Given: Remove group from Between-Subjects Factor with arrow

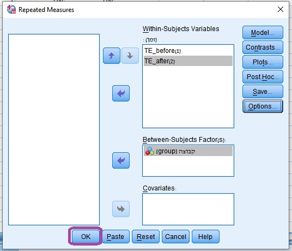Looking at the screenshot, I should pyautogui.click(x=121, y=160).
